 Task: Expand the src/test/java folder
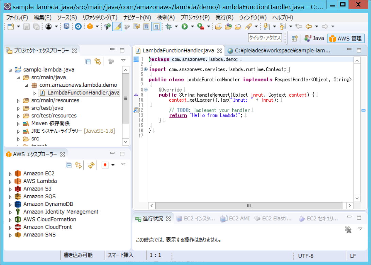click(18, 109)
